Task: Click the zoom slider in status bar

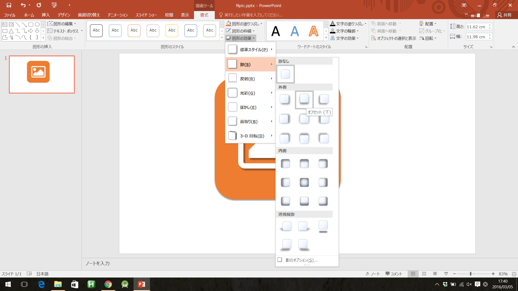Action: pos(473,274)
